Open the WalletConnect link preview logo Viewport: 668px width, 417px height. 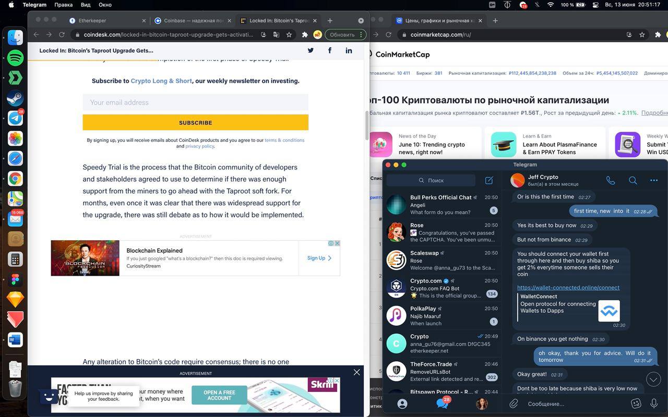(609, 311)
